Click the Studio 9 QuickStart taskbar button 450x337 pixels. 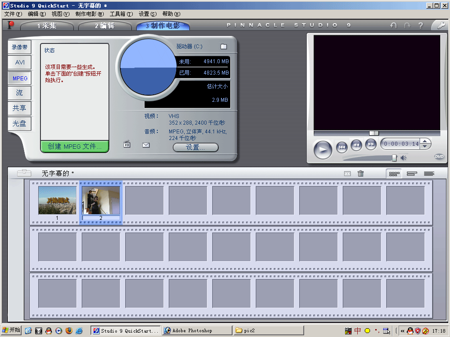(x=126, y=331)
